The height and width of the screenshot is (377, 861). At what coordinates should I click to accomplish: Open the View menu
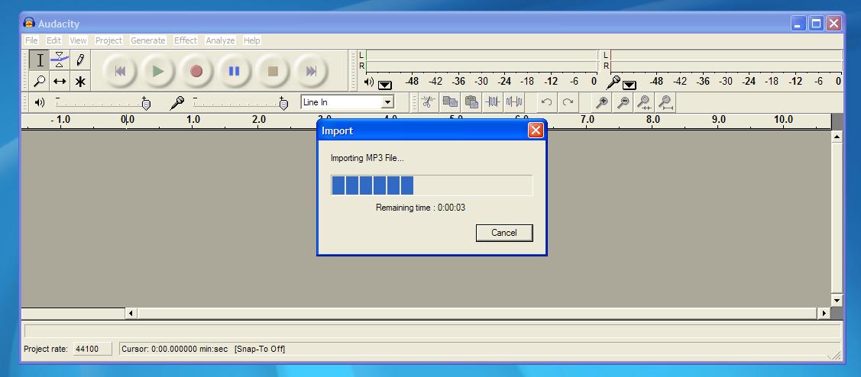coord(78,40)
